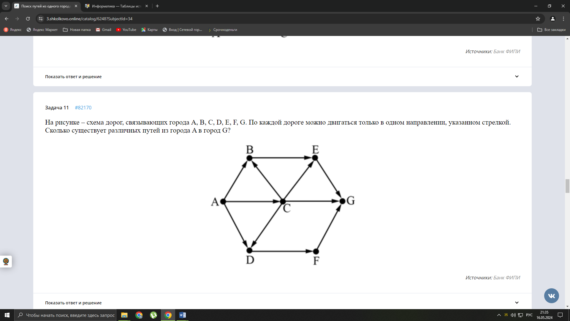Bookmark this page with the star icon
The width and height of the screenshot is (570, 321).
pos(538,19)
